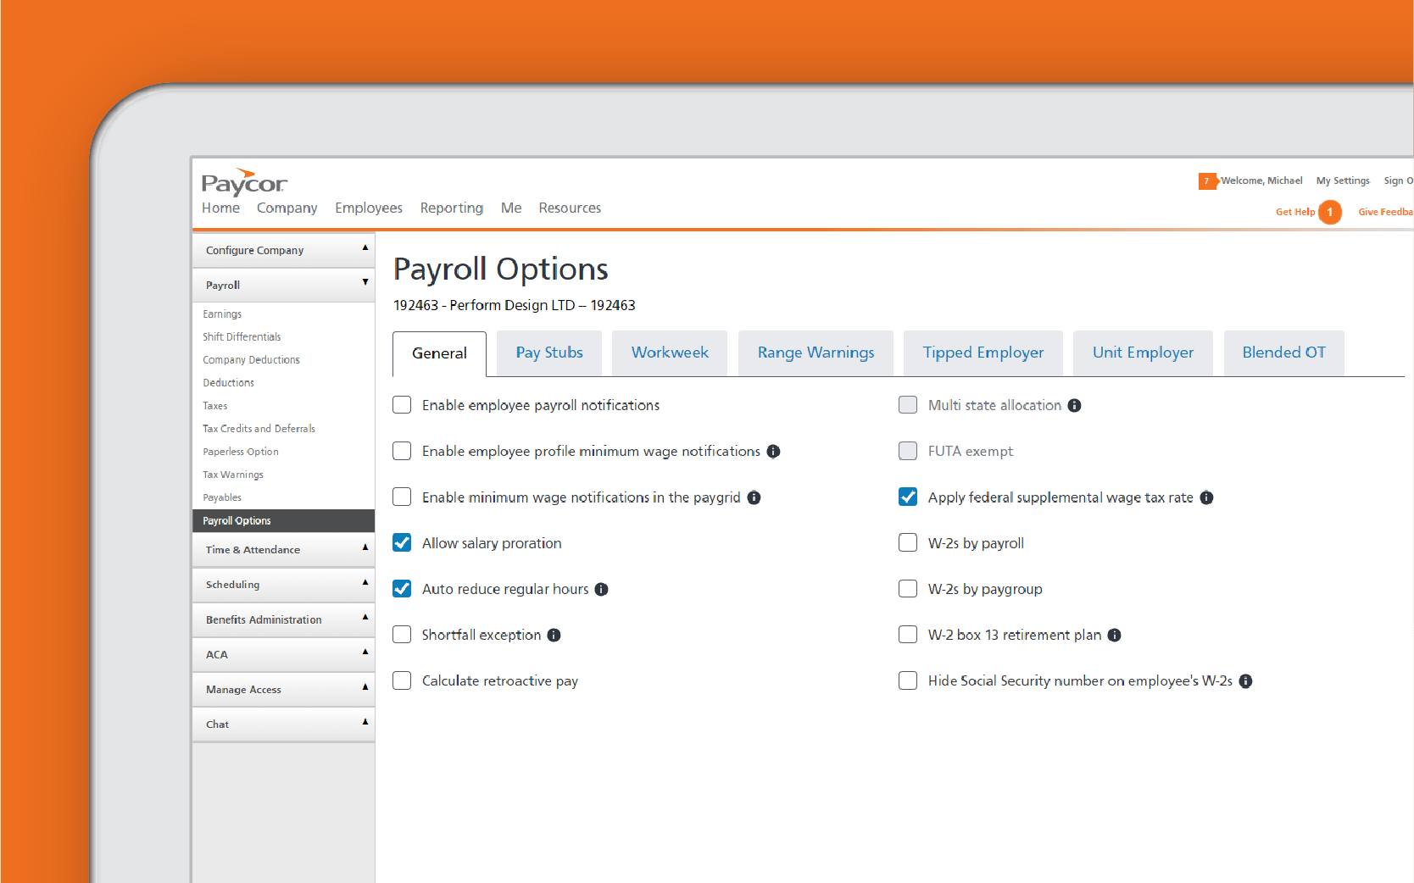The image size is (1414, 883).
Task: Show info for Hide Social Security number
Action: click(x=1245, y=680)
